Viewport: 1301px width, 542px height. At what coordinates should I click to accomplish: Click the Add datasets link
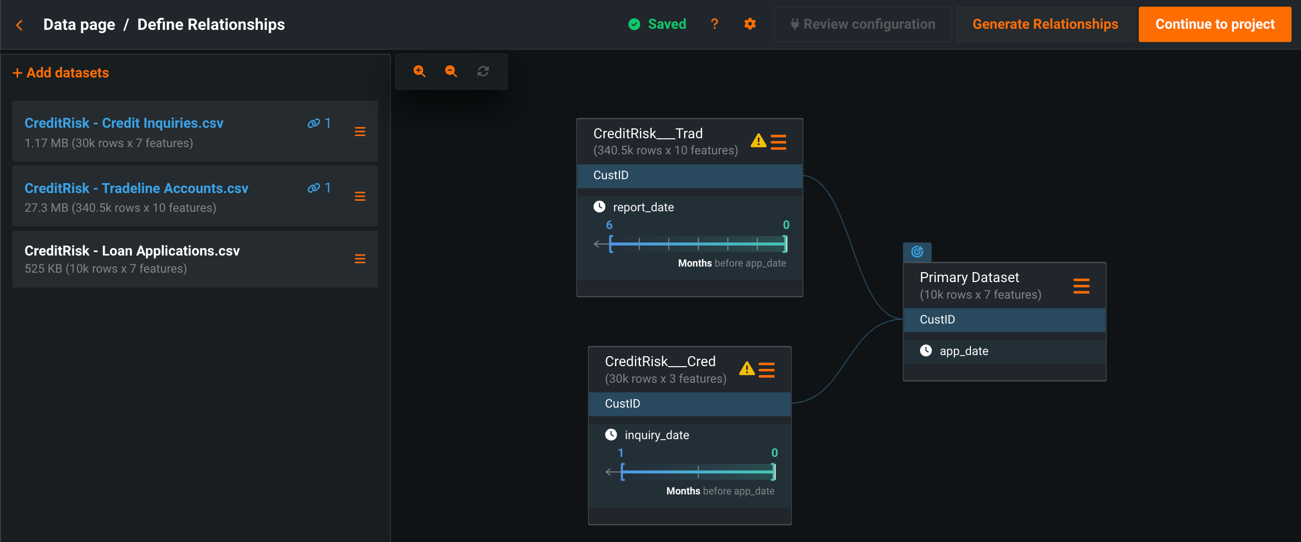pos(61,73)
